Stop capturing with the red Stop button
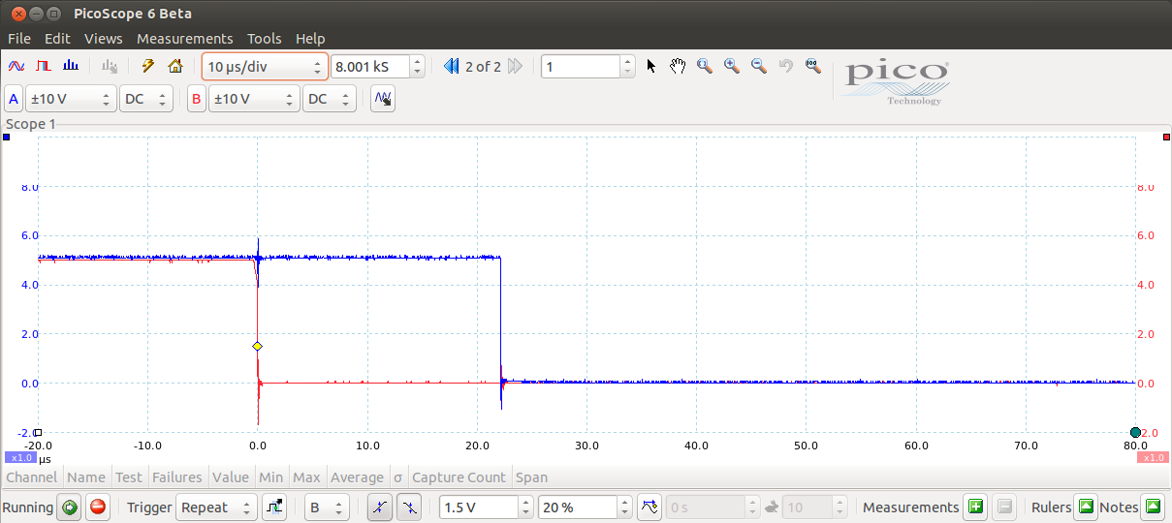This screenshot has height=523, width=1172. [x=98, y=507]
